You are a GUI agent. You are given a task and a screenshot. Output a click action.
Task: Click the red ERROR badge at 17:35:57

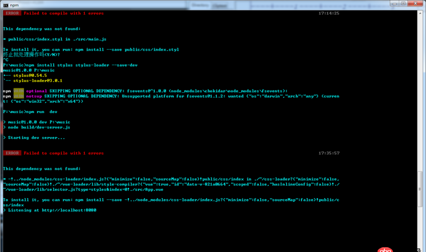click(12, 153)
